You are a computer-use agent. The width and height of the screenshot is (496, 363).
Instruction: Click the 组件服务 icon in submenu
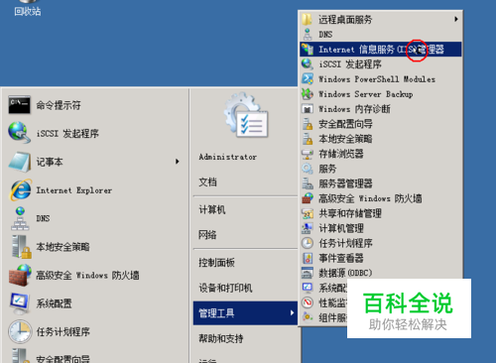tap(308, 317)
